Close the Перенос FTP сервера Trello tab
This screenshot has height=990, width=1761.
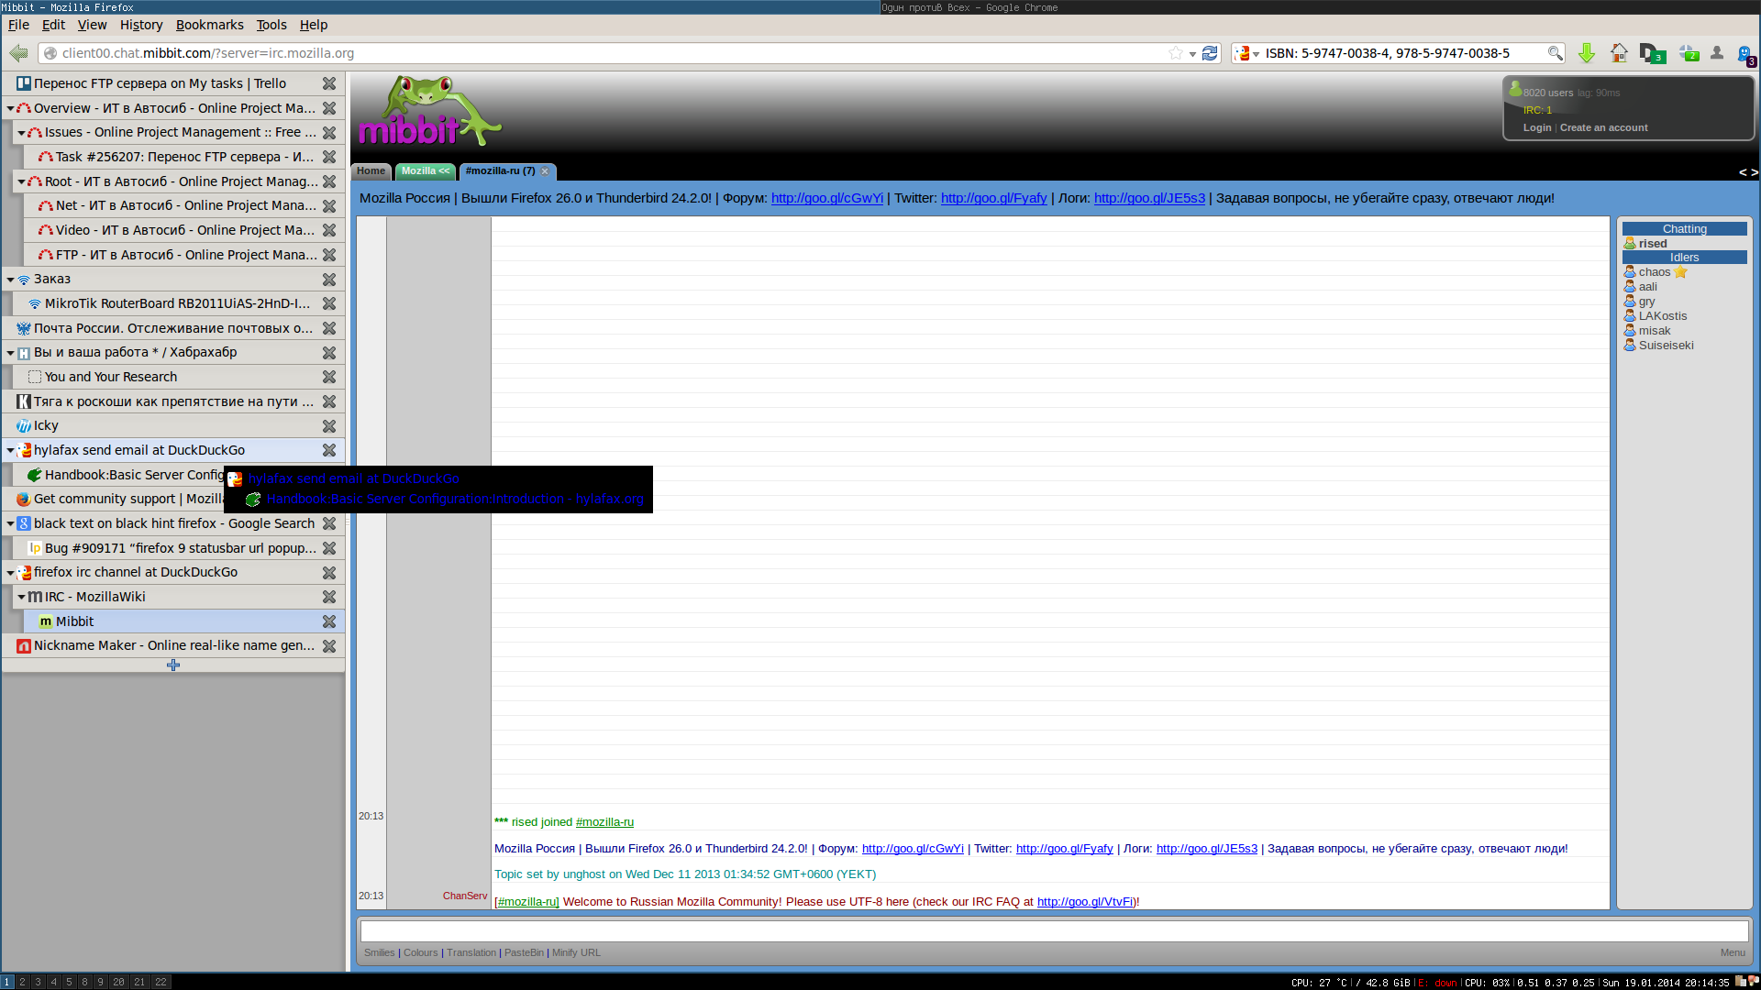coord(329,83)
